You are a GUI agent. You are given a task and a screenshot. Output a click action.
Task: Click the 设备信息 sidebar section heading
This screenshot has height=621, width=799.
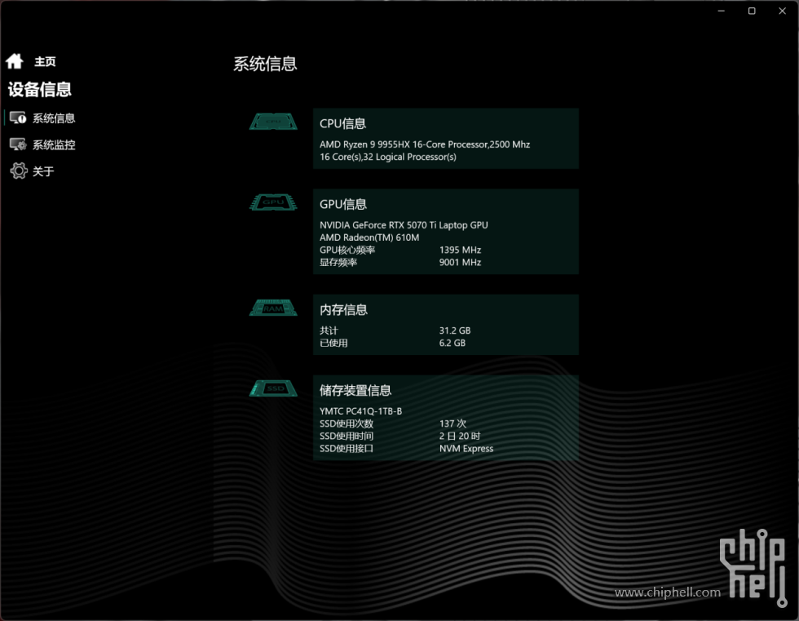click(40, 89)
